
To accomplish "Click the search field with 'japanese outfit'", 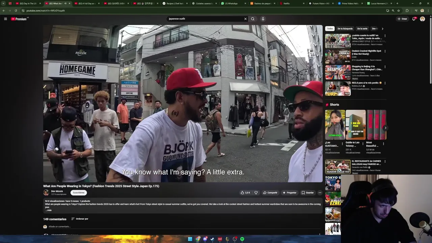I will click(x=205, y=19).
